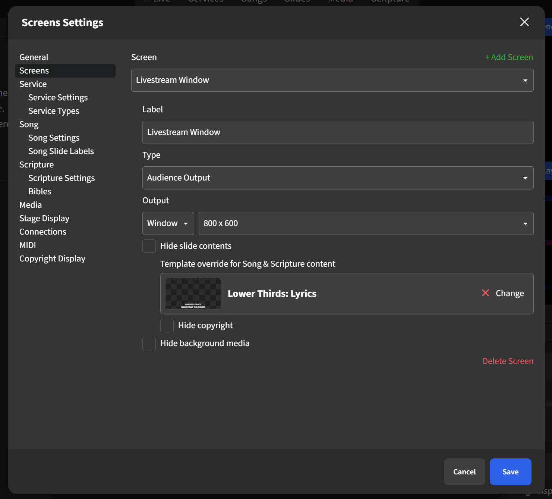Add a new screen
Image resolution: width=552 pixels, height=499 pixels.
tap(509, 57)
